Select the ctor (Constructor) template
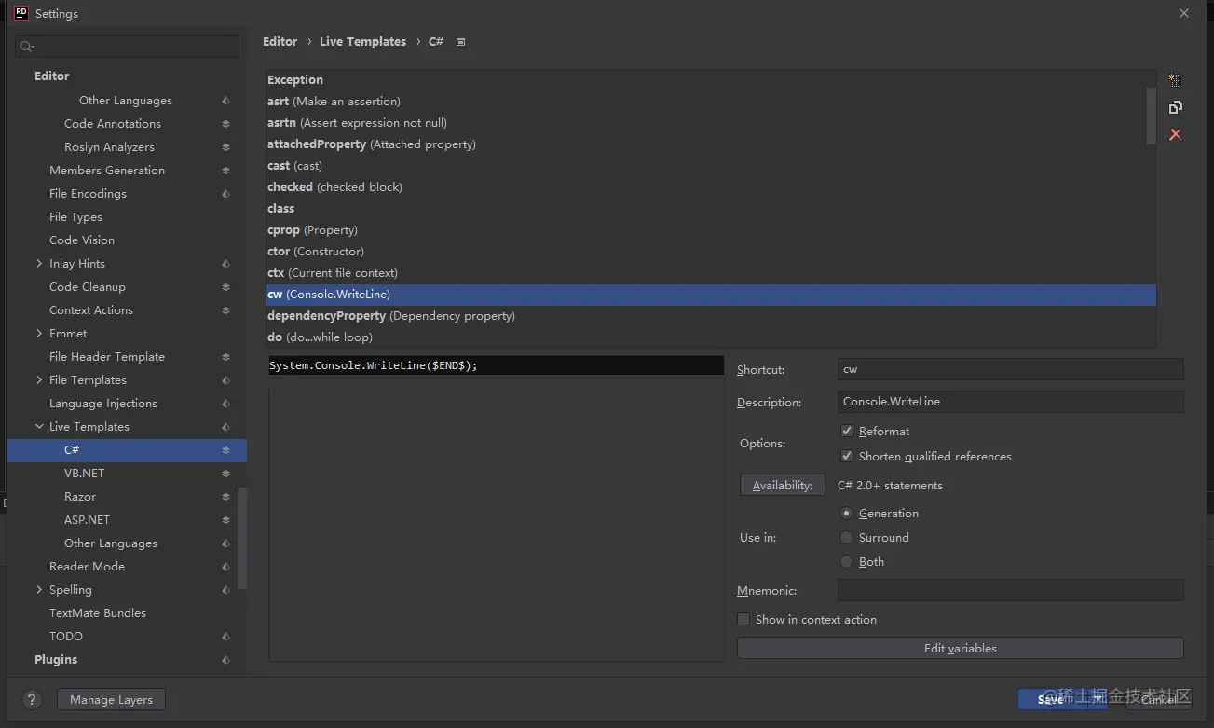Image resolution: width=1214 pixels, height=728 pixels. coord(711,252)
